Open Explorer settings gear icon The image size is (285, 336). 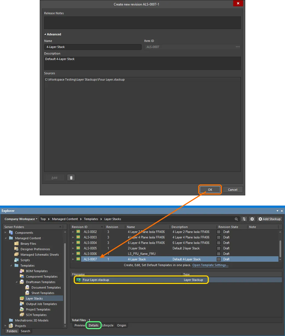pos(252,219)
